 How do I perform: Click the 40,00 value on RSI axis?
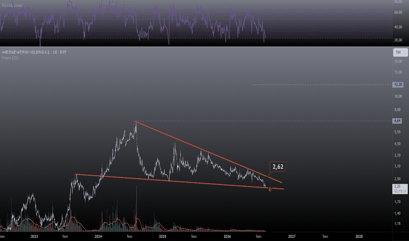click(398, 27)
